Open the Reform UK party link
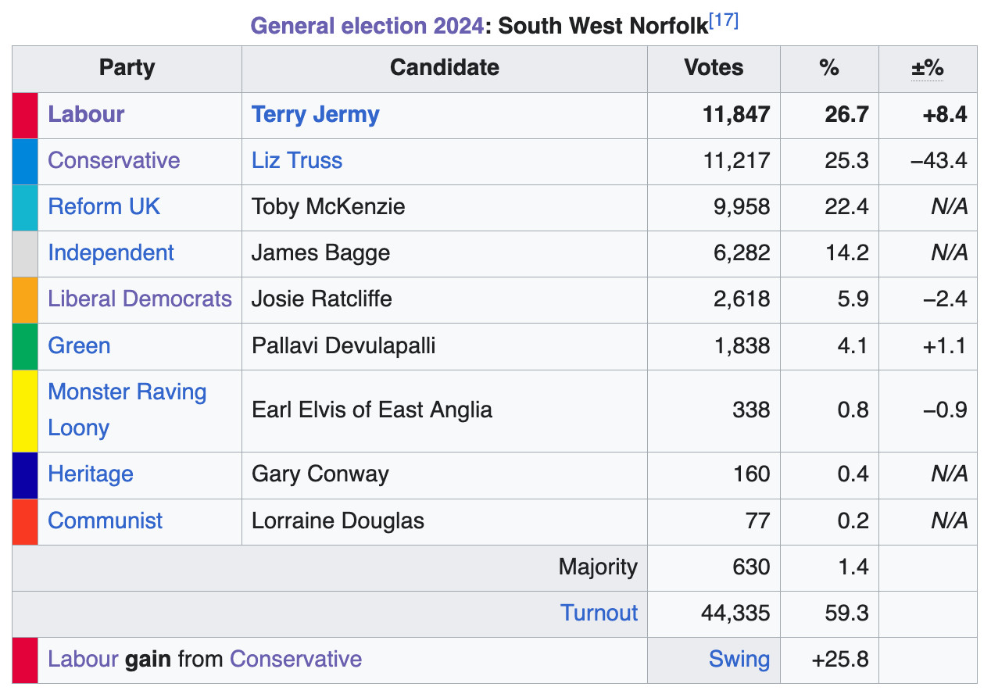Screen dimensions: 991x694 [104, 206]
